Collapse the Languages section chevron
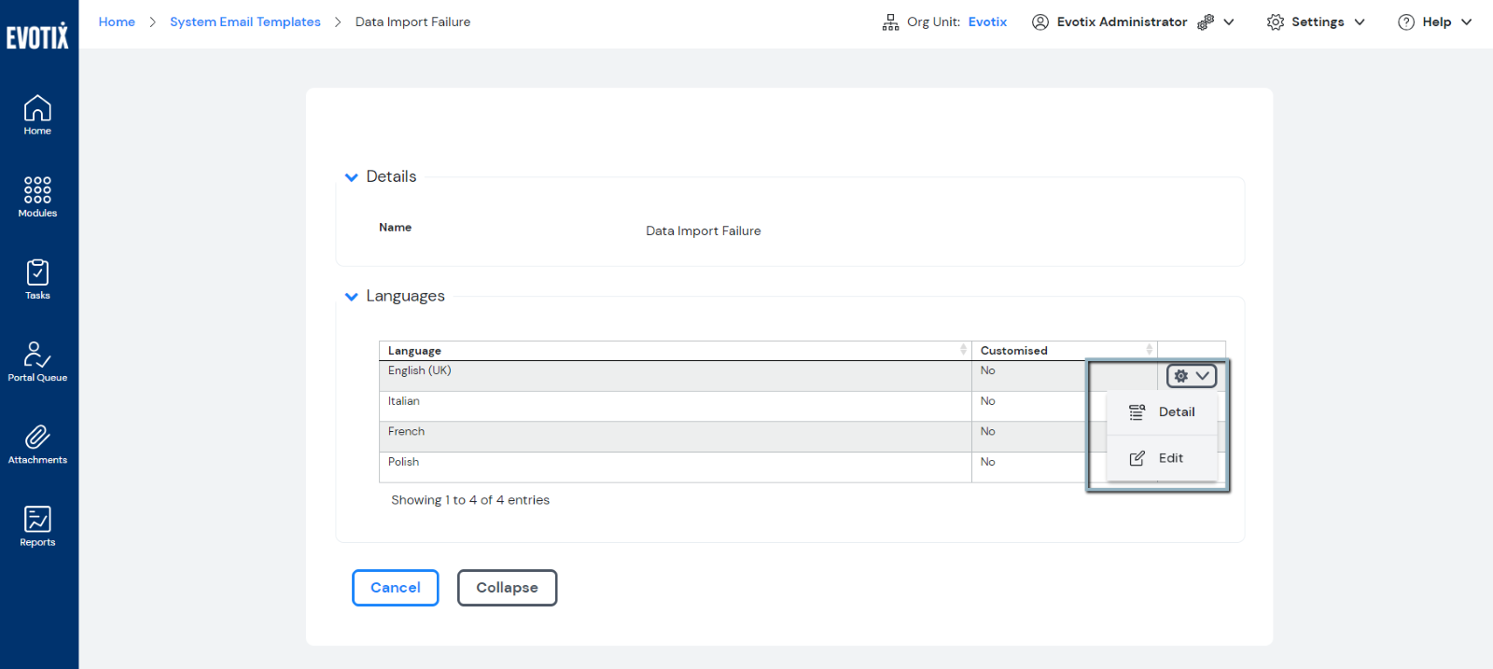The width and height of the screenshot is (1493, 669). [352, 297]
